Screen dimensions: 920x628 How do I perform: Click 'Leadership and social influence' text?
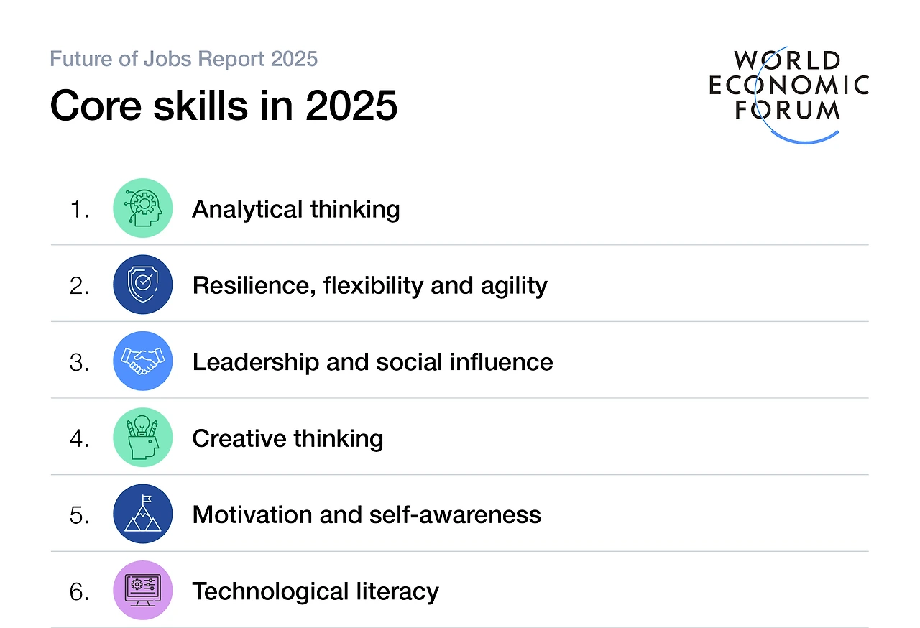coord(372,361)
